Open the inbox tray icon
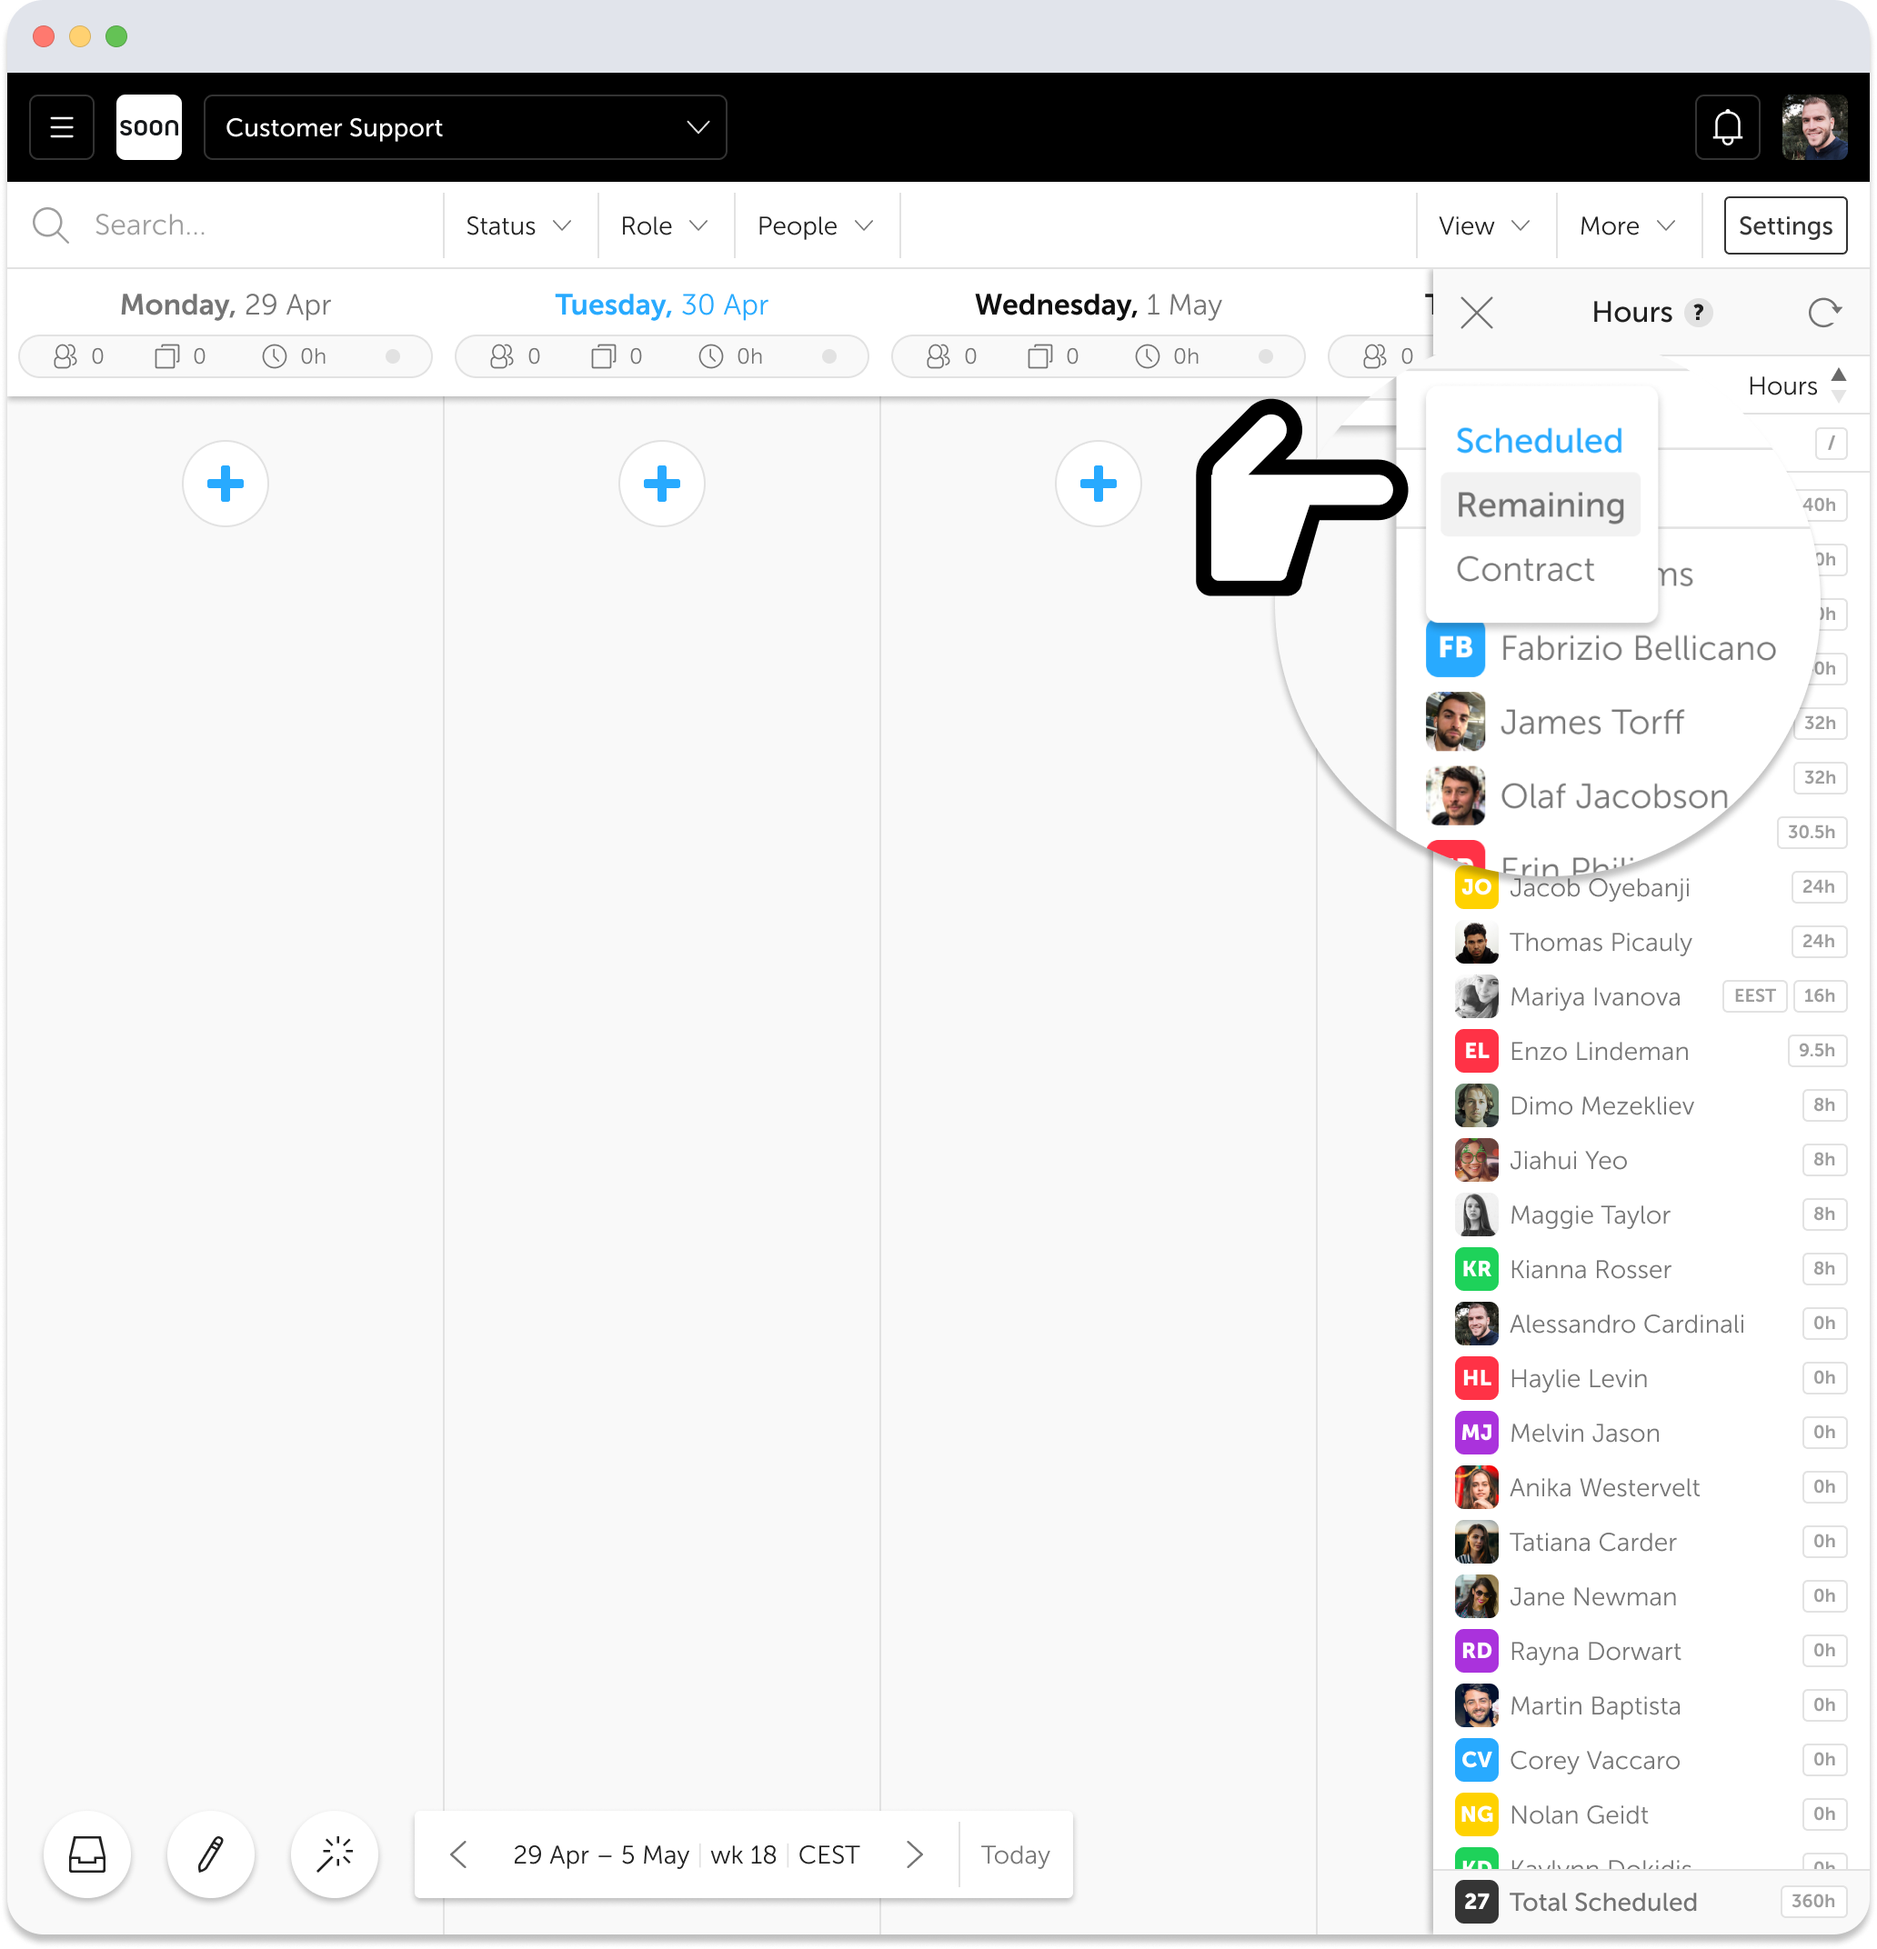This screenshot has height=1949, width=1877. (x=87, y=1854)
